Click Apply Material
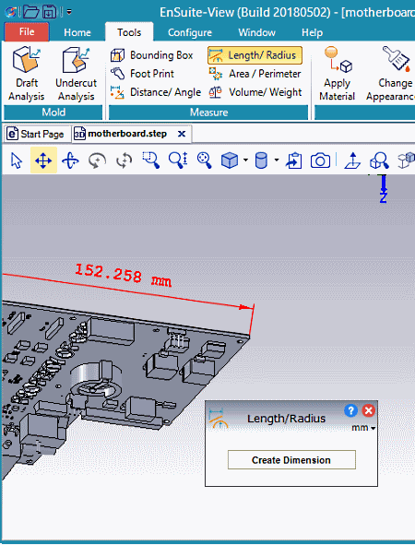415x545 pixels. point(338,74)
